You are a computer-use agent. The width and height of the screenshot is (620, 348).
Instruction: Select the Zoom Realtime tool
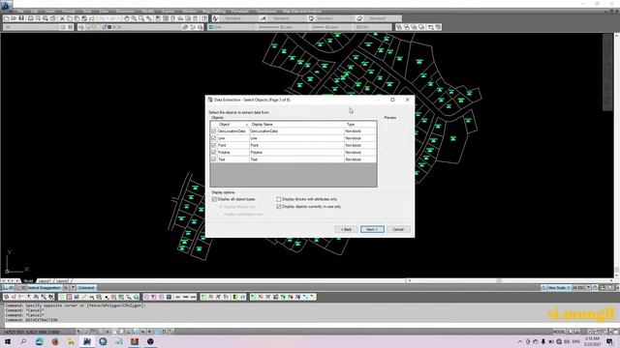pyautogui.click(x=134, y=18)
